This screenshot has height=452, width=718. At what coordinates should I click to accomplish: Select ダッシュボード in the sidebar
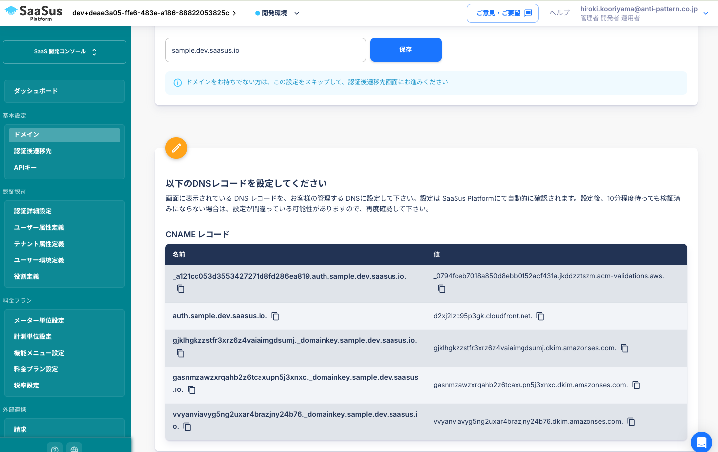tap(64, 91)
